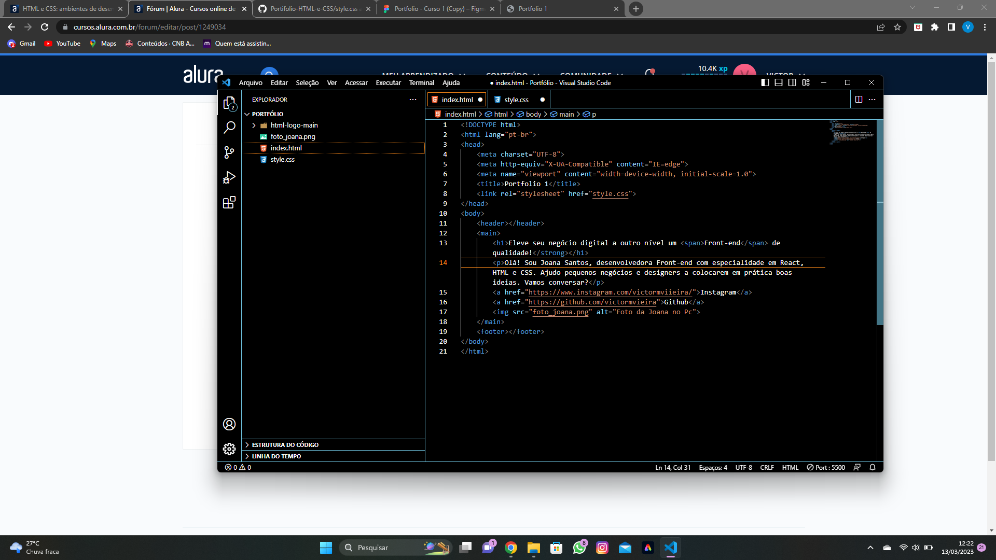Open the Acessar menu
Image resolution: width=996 pixels, height=560 pixels.
point(356,82)
